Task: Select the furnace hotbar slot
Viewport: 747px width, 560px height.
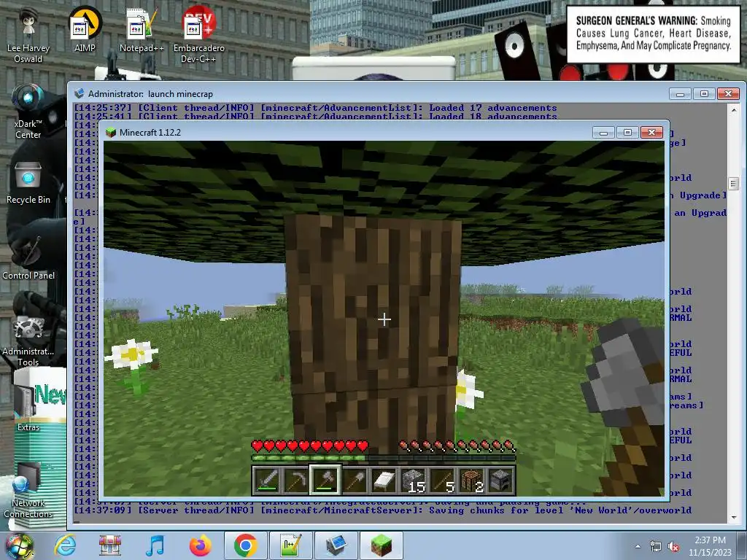Action: pos(500,480)
